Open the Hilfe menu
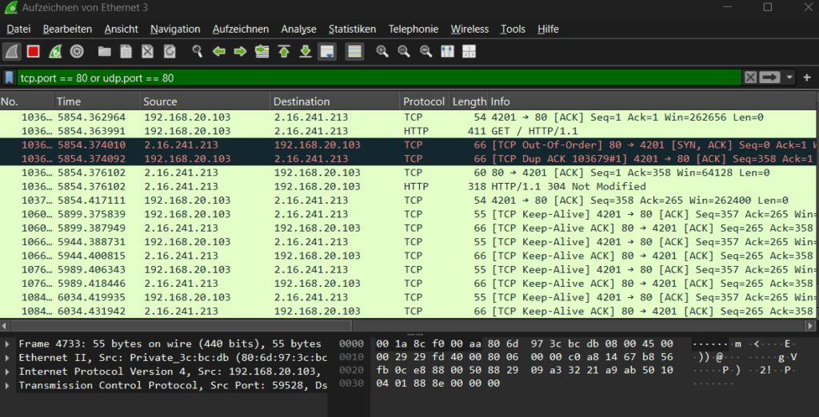 (x=548, y=30)
